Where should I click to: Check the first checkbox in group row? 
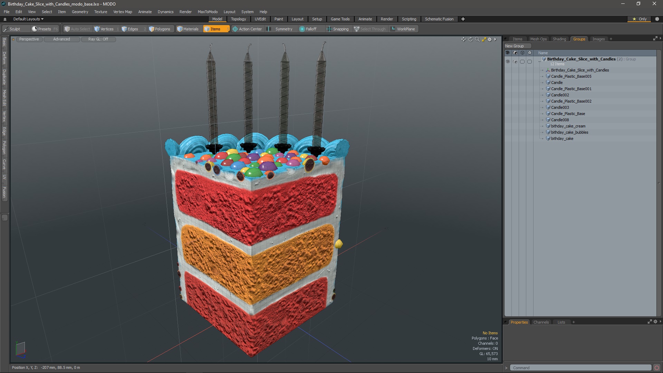pyautogui.click(x=522, y=61)
